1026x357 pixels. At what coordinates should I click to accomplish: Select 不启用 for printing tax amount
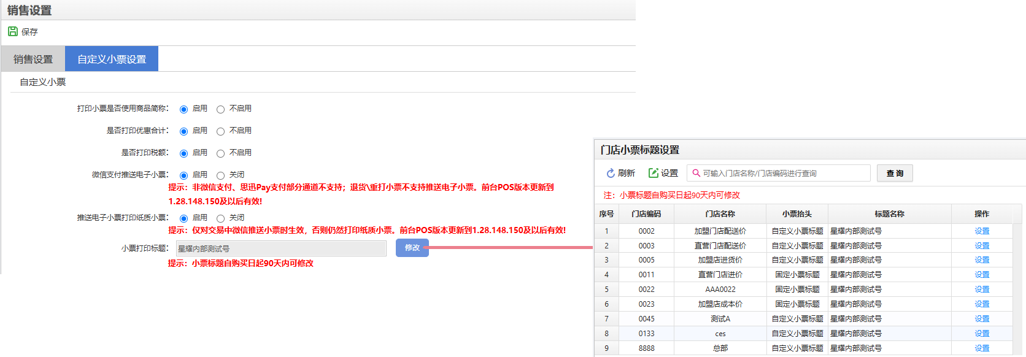click(220, 153)
